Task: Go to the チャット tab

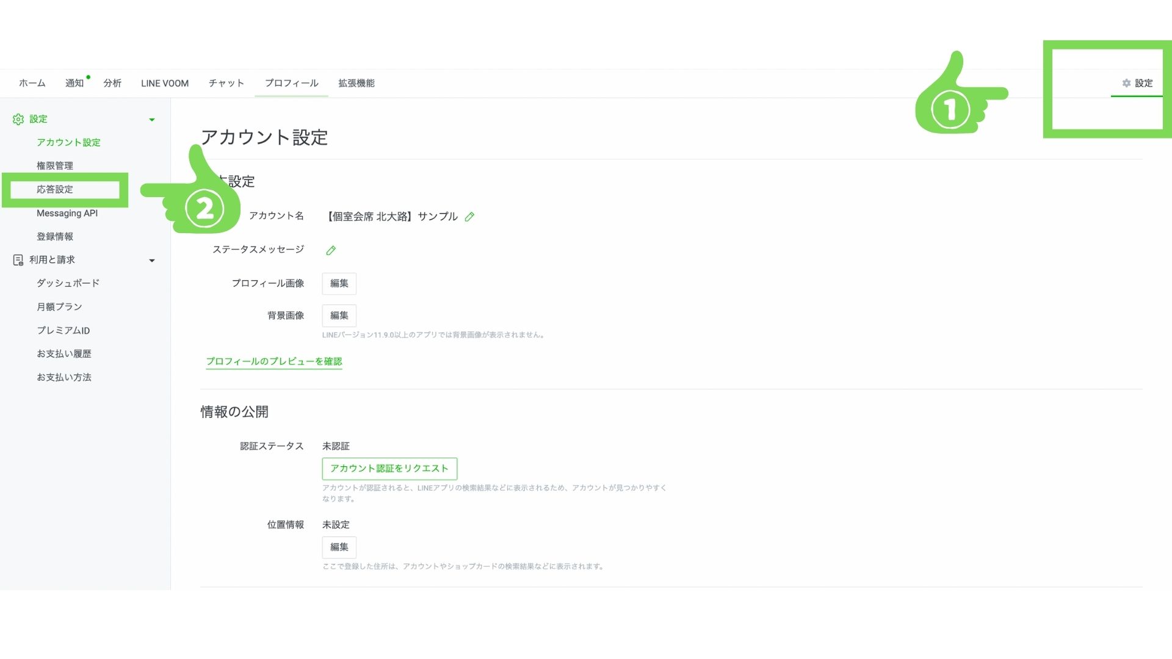Action: coord(226,83)
